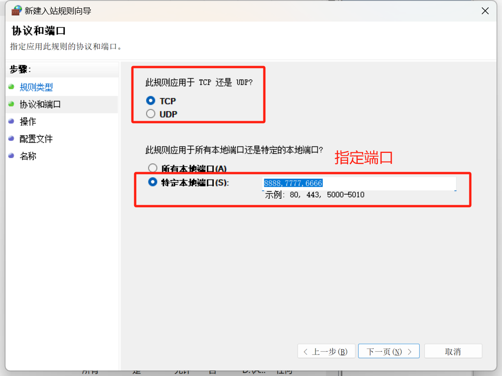Open the 操作 step

[29, 121]
